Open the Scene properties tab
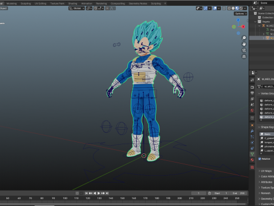This screenshot has width=274, height=206. [x=252, y=105]
